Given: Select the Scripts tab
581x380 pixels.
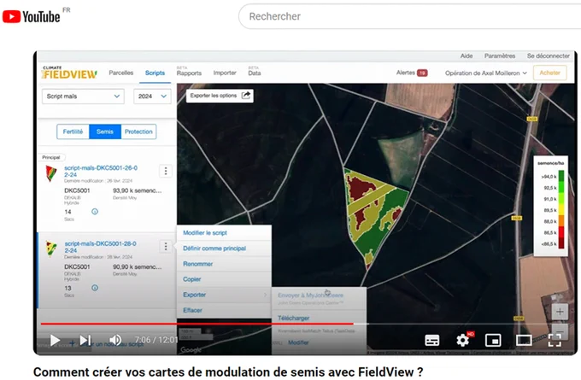Looking at the screenshot, I should pos(155,73).
